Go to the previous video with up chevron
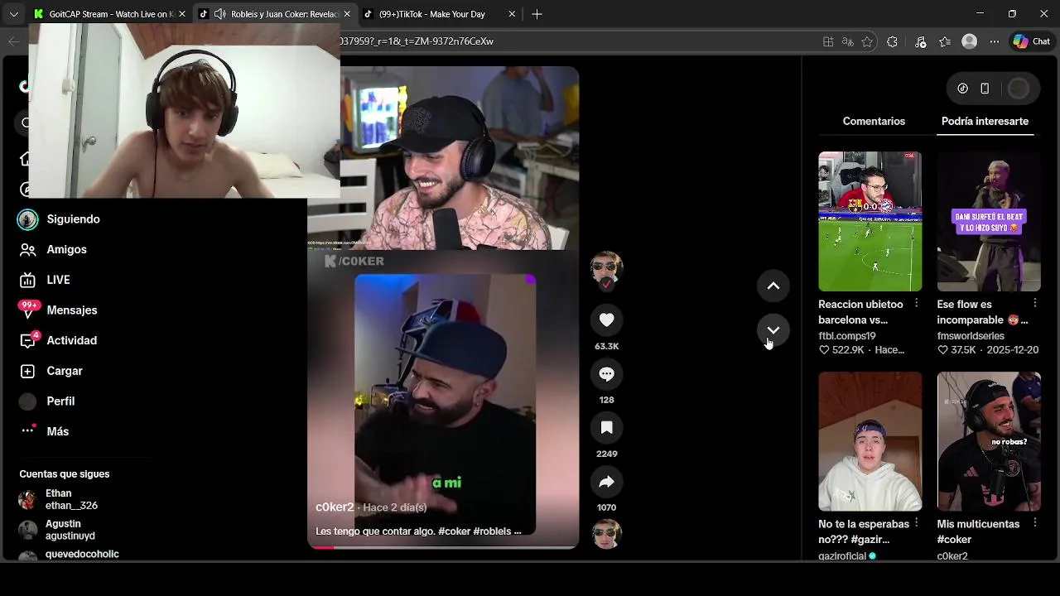The height and width of the screenshot is (596, 1060). [x=773, y=286]
